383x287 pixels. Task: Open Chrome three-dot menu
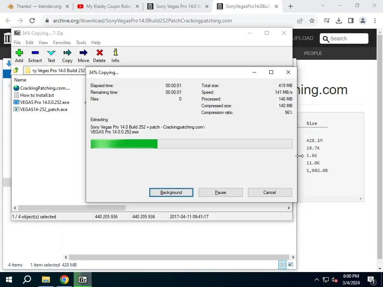point(375,21)
